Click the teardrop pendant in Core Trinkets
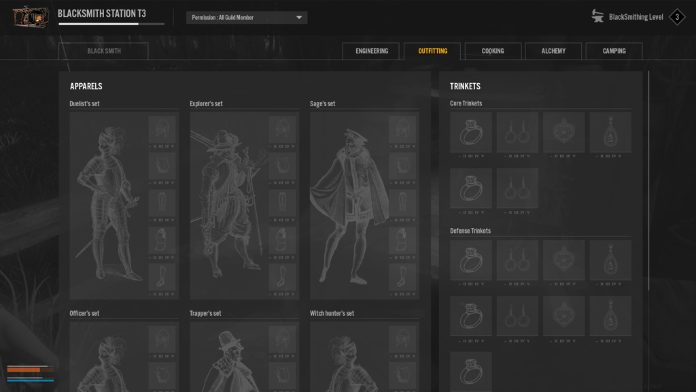Image resolution: width=696 pixels, height=392 pixels. click(x=610, y=132)
